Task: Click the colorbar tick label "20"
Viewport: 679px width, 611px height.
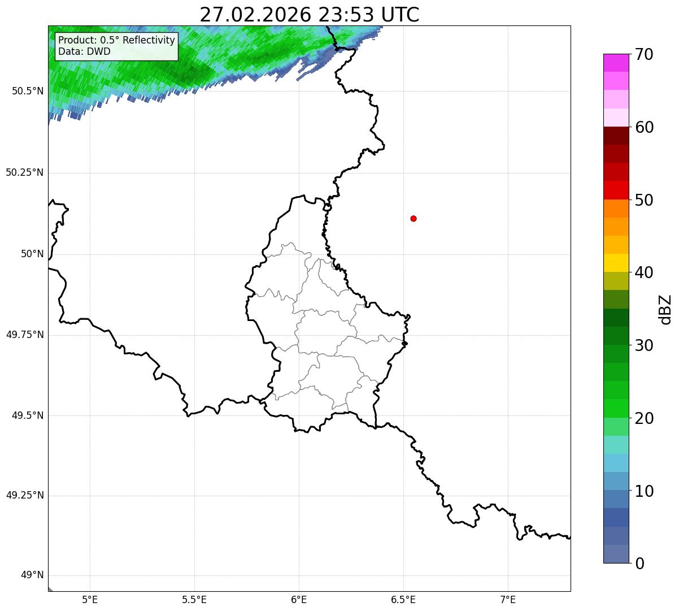Action: [x=644, y=418]
